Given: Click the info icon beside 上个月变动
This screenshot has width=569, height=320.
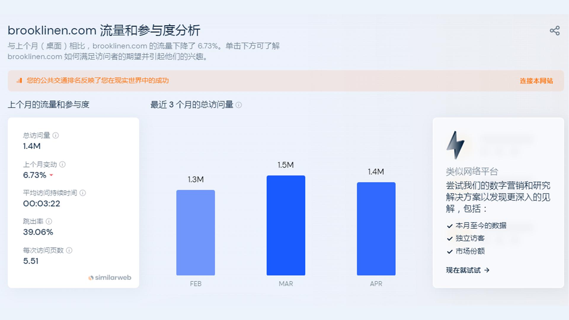Looking at the screenshot, I should (62, 165).
